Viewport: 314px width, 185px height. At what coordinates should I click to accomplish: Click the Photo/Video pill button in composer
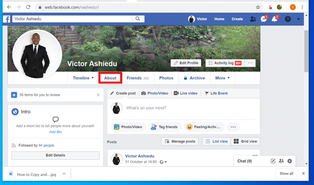129,127
